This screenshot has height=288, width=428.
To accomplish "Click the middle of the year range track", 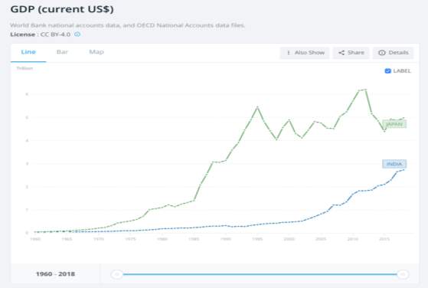I will click(x=260, y=274).
